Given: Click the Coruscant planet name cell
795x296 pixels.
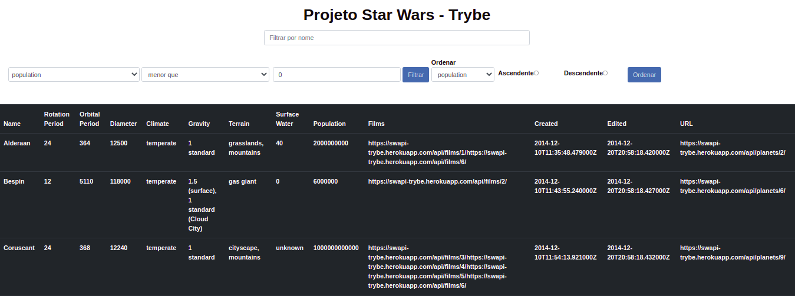Looking at the screenshot, I should (x=19, y=248).
